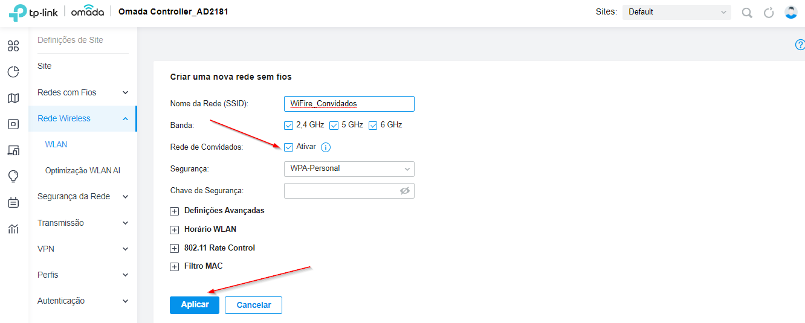
Task: Toggle the 6 GHz band checkbox
Action: [x=373, y=126]
